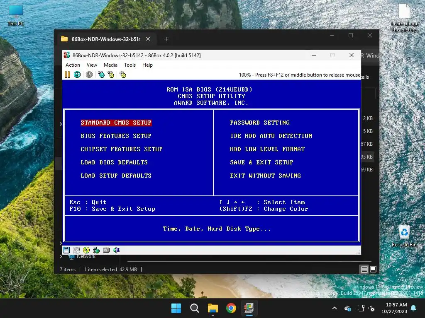Click Network in Explorer navigation pane
425x318 pixels.
click(x=86, y=256)
